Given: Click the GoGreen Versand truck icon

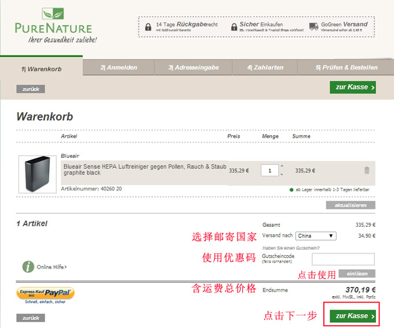Looking at the screenshot, I should click(x=313, y=27).
